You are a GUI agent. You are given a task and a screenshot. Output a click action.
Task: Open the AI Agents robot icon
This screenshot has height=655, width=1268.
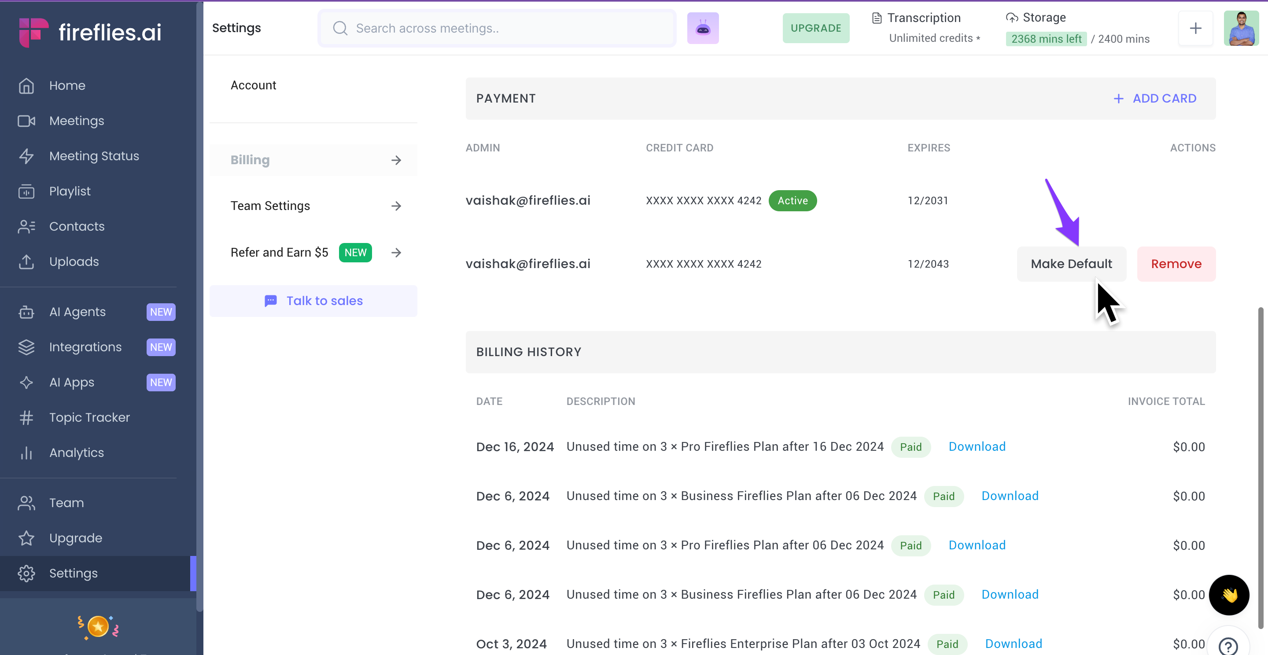pyautogui.click(x=26, y=312)
